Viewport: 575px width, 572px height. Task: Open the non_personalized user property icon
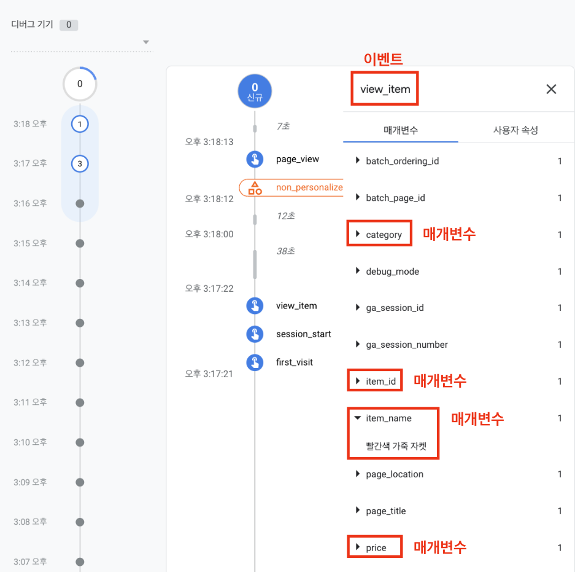click(x=255, y=187)
